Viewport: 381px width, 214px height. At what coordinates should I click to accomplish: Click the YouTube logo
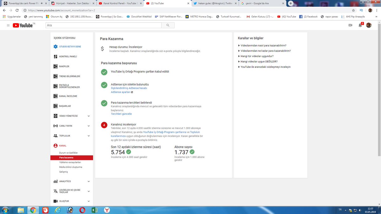pyautogui.click(x=23, y=25)
